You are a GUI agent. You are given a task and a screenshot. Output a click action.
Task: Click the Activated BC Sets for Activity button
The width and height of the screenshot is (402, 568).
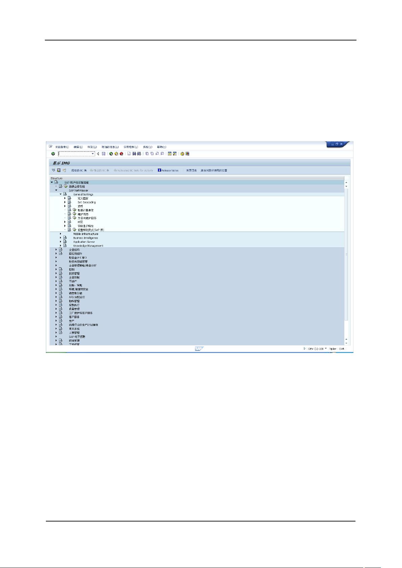pyautogui.click(x=134, y=170)
